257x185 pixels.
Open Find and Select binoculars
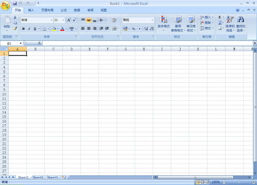(241, 24)
